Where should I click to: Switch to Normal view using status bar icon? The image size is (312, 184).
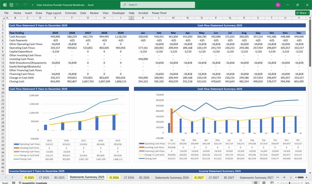256,182
